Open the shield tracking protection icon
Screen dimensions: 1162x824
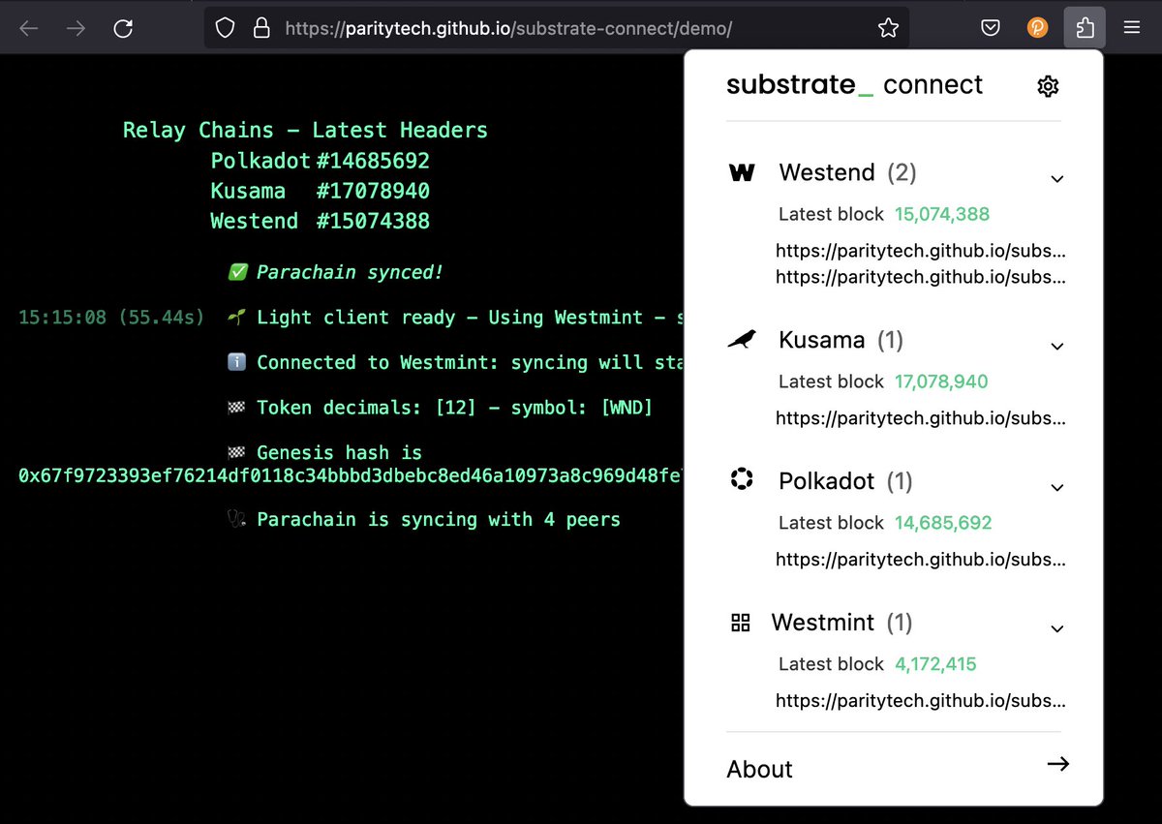pos(225,29)
